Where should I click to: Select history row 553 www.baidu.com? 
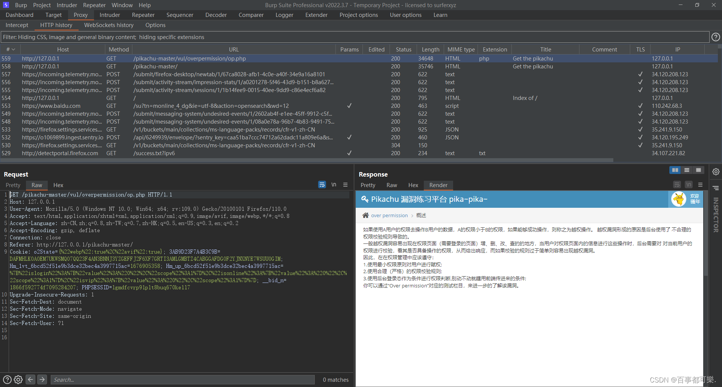[359, 106]
